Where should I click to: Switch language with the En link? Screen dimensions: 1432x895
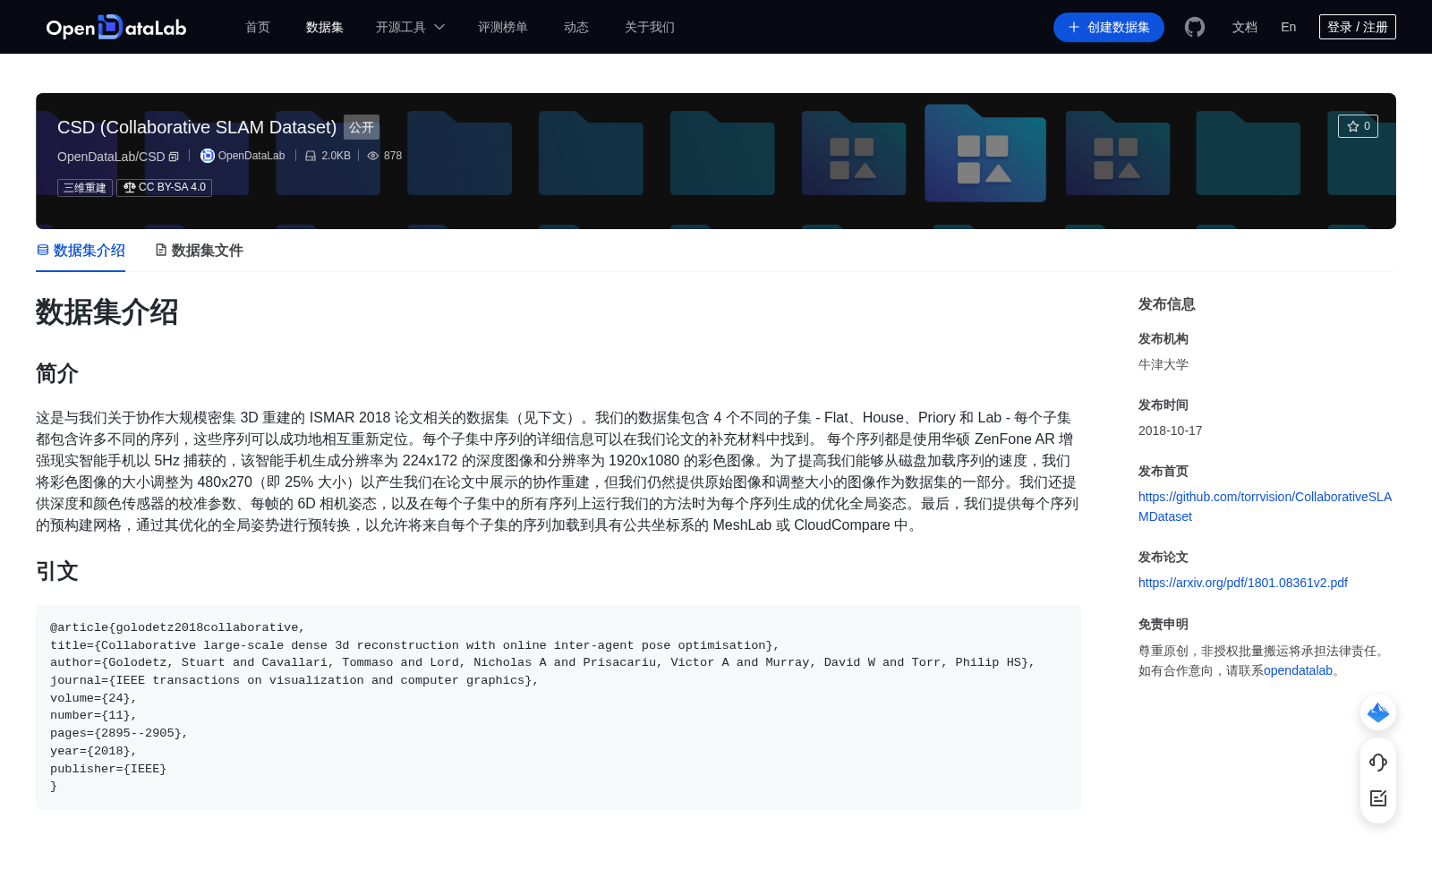pyautogui.click(x=1289, y=28)
